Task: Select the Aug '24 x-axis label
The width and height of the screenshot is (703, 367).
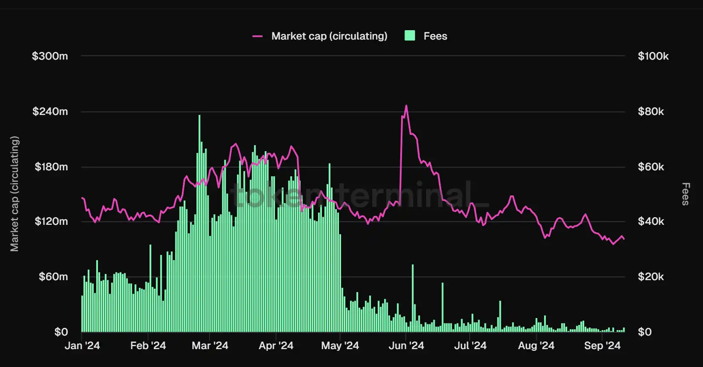Action: (x=536, y=345)
